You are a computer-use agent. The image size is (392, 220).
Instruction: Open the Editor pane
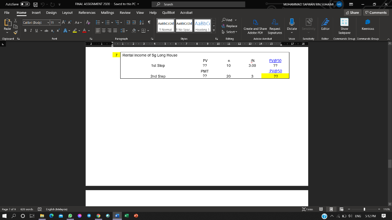click(325, 24)
